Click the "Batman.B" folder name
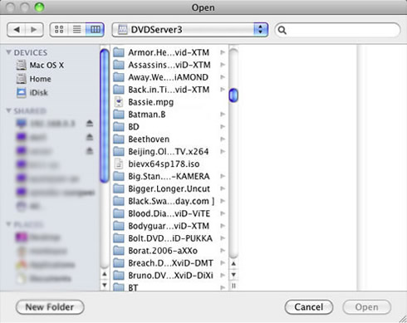 (x=147, y=114)
